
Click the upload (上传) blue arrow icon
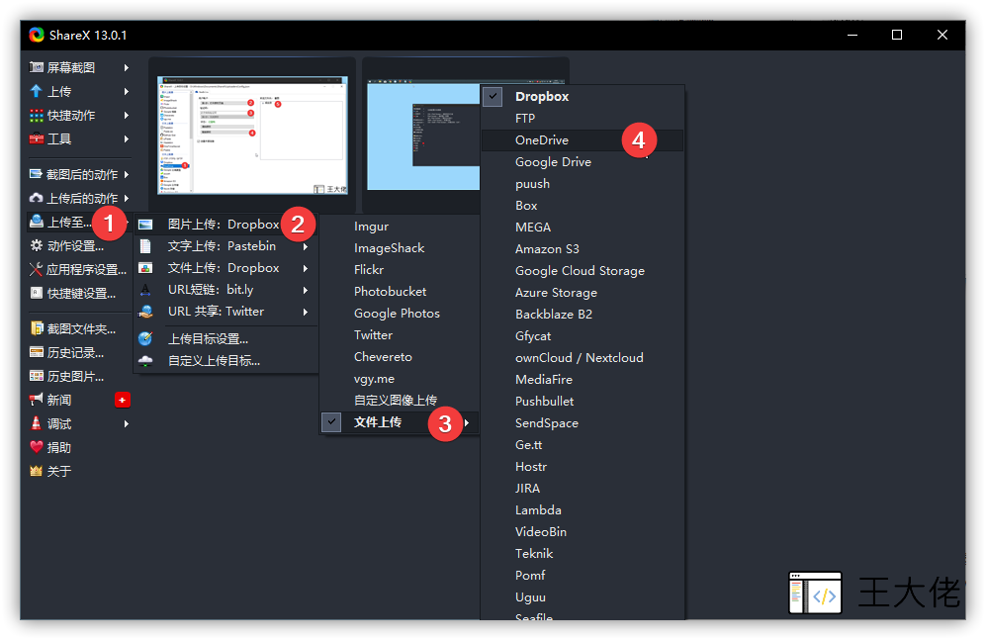click(37, 91)
